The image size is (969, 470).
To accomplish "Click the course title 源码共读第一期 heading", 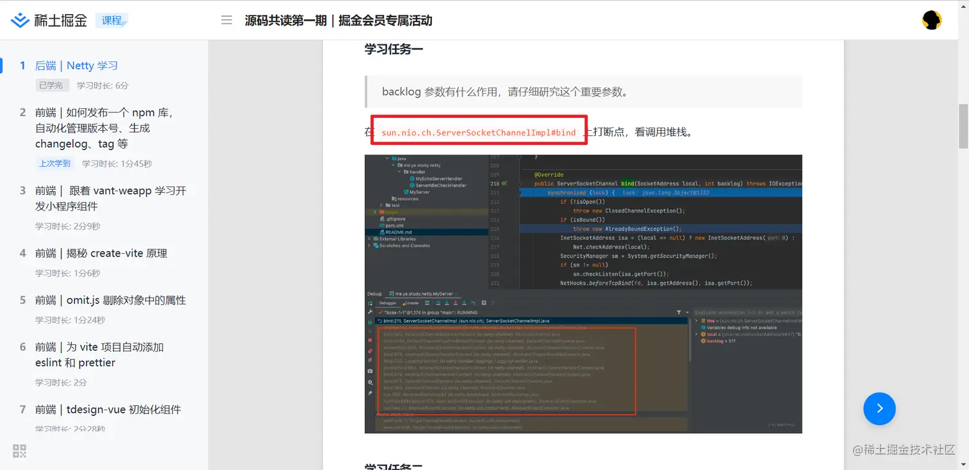I will 338,21.
